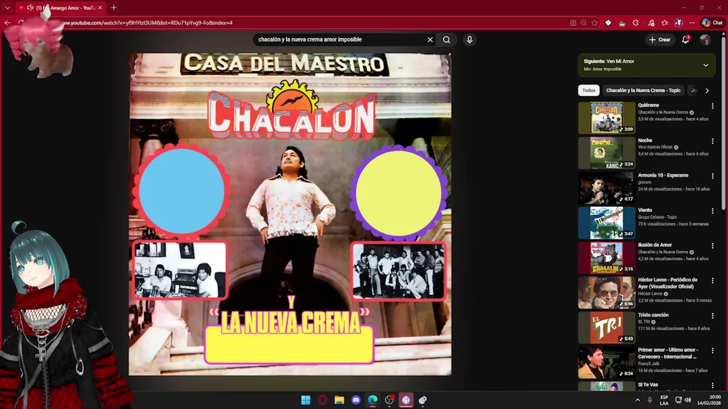Show hidden system tray icons

coord(638,400)
